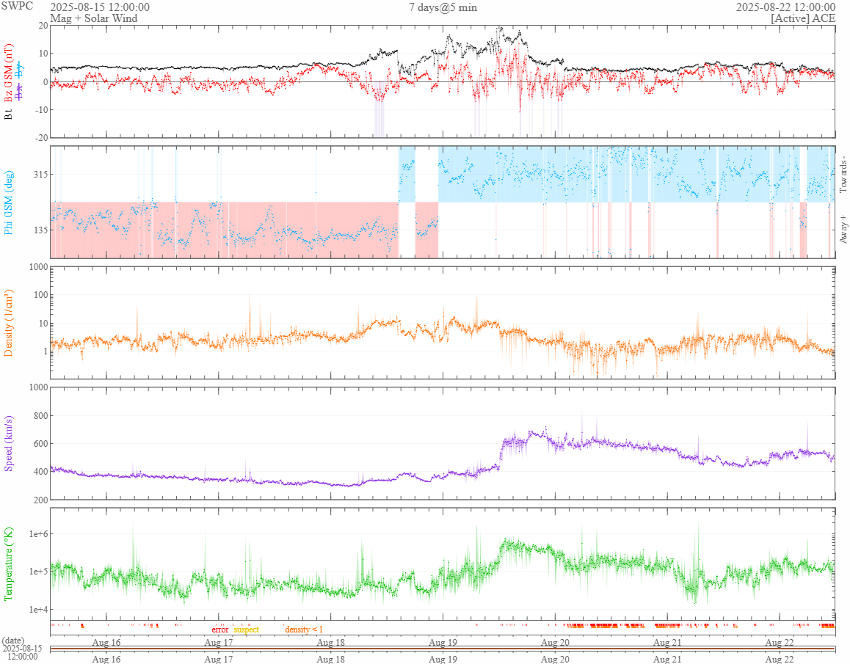Click the error flag strip above the legend

pyautogui.click(x=443, y=625)
